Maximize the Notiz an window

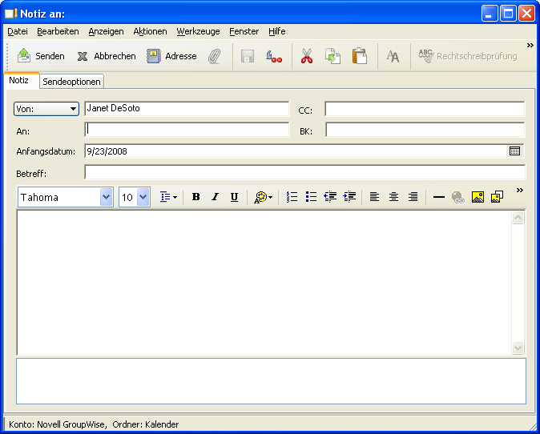[508, 14]
